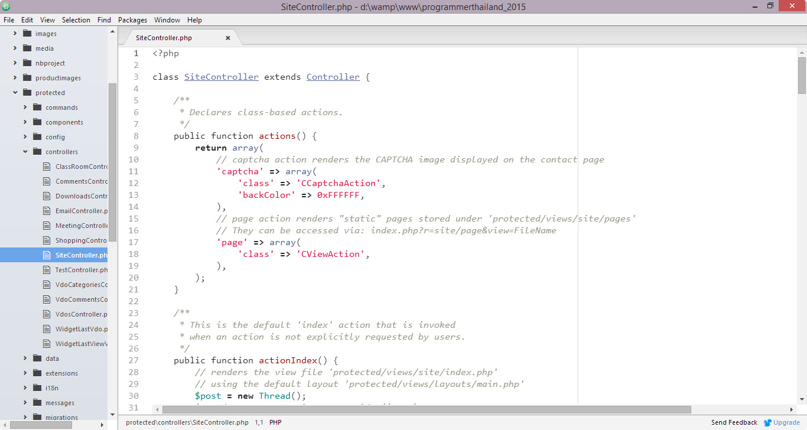The height and width of the screenshot is (430, 807).
Task: Click the migrations folder row
Action: pyautogui.click(x=54, y=417)
